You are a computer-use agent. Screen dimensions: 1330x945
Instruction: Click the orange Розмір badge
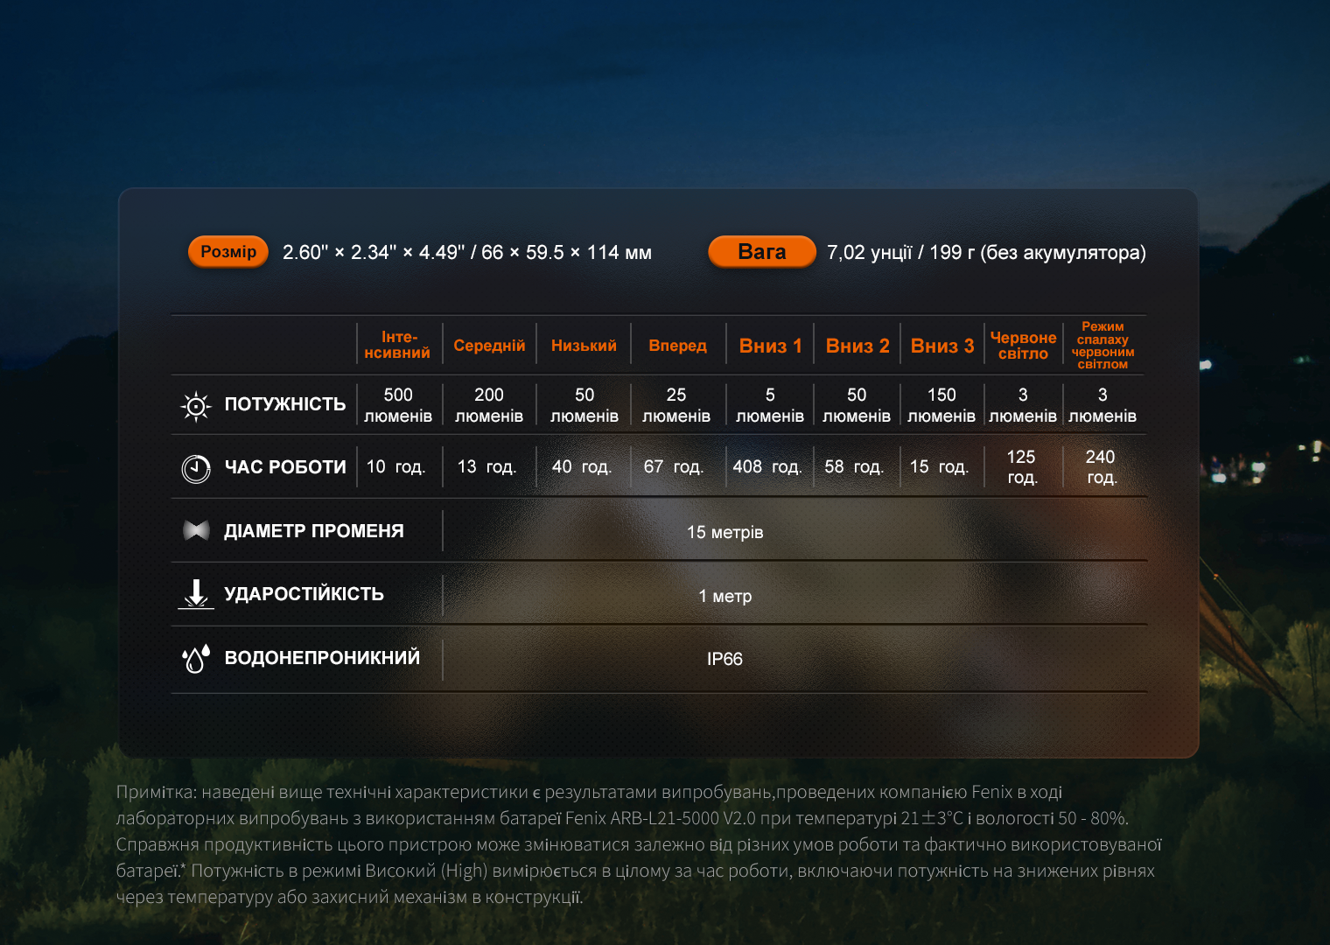pos(228,252)
